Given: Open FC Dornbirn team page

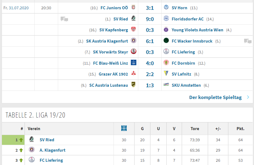Looking at the screenshot, I should 183,63.
